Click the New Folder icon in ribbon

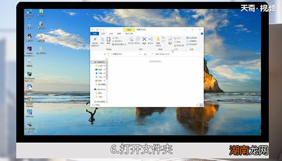click(158, 40)
